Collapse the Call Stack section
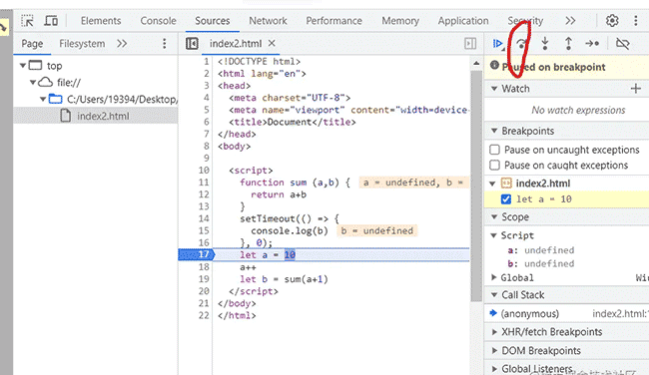Image resolution: width=649 pixels, height=375 pixels. [494, 295]
